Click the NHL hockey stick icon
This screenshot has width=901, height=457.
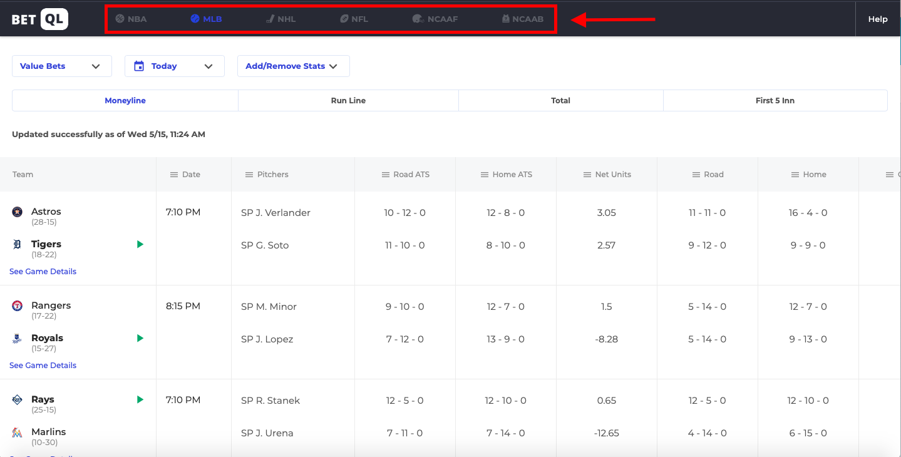coord(270,19)
